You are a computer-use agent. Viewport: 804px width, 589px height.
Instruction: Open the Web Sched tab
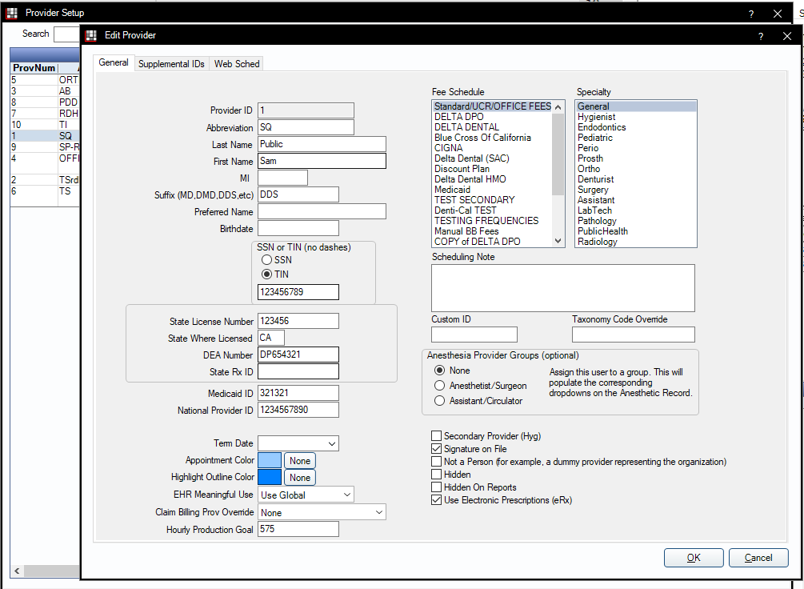237,64
